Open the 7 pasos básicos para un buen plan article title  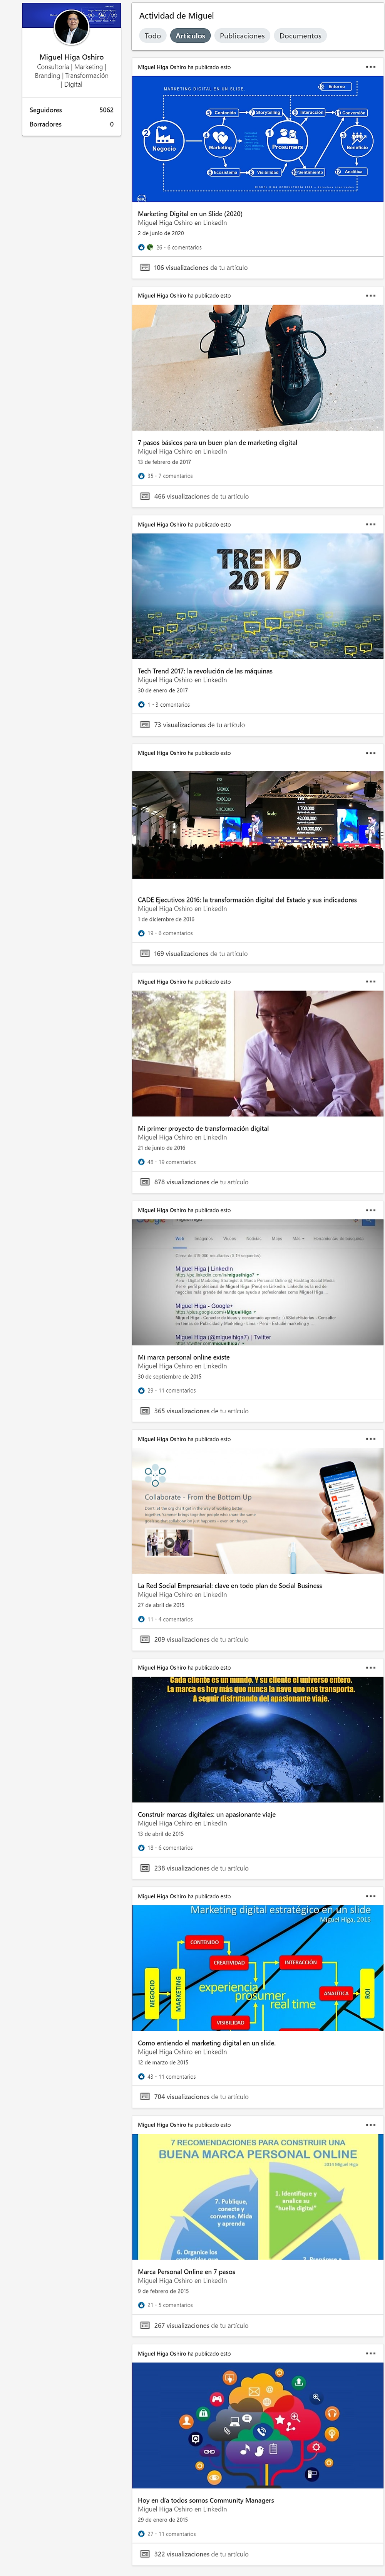coord(218,442)
